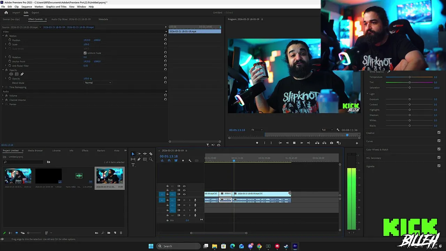Image resolution: width=446 pixels, height=251 pixels.
Task: Toggle the Uniform Scale checkbox
Action: click(x=85, y=53)
